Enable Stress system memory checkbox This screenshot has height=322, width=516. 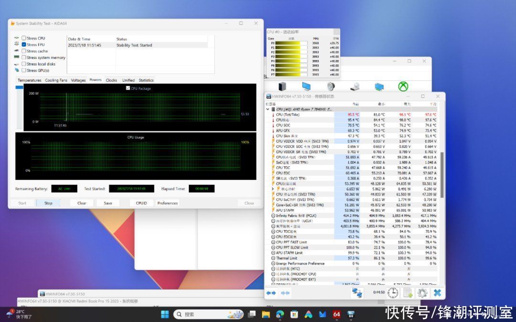pyautogui.click(x=24, y=57)
